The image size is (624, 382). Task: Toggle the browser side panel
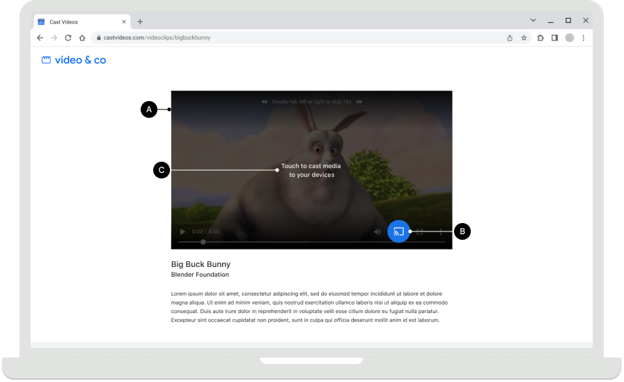point(554,38)
